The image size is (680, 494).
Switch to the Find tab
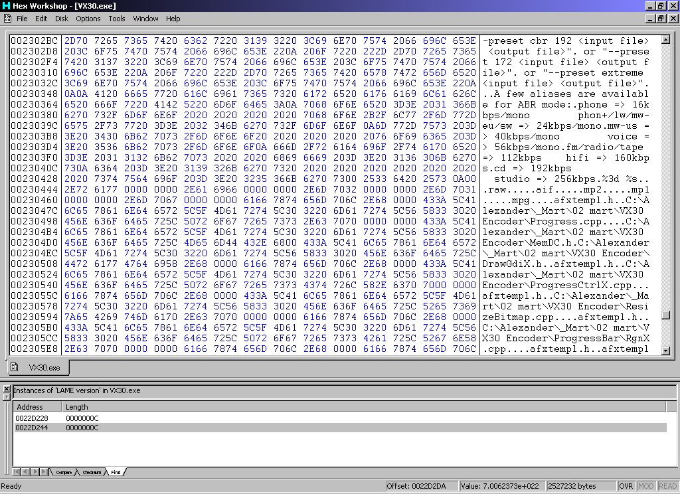tap(116, 472)
